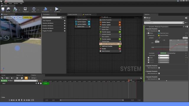Add module to System Spawn with blue plus
Viewport: 189px width, 106px height.
[x=89, y=22]
